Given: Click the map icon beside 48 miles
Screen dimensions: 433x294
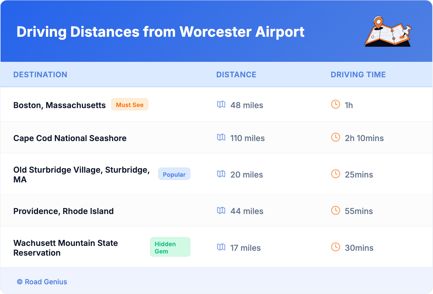Looking at the screenshot, I should [x=221, y=104].
